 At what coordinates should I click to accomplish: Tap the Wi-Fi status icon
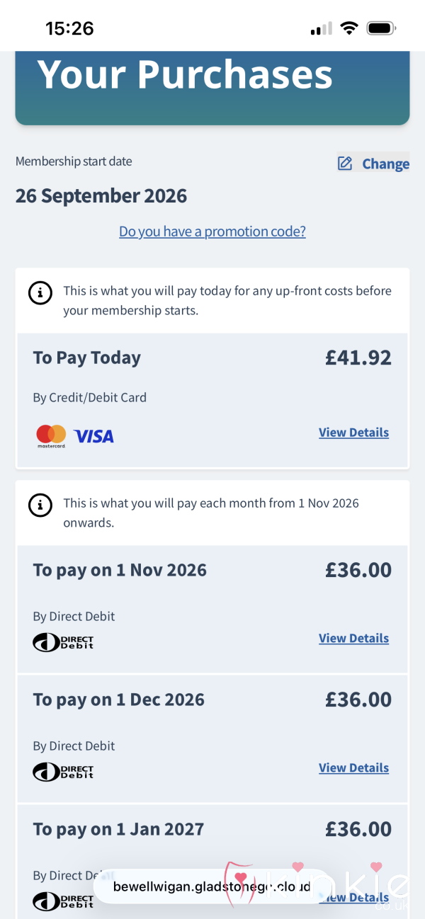tap(348, 28)
